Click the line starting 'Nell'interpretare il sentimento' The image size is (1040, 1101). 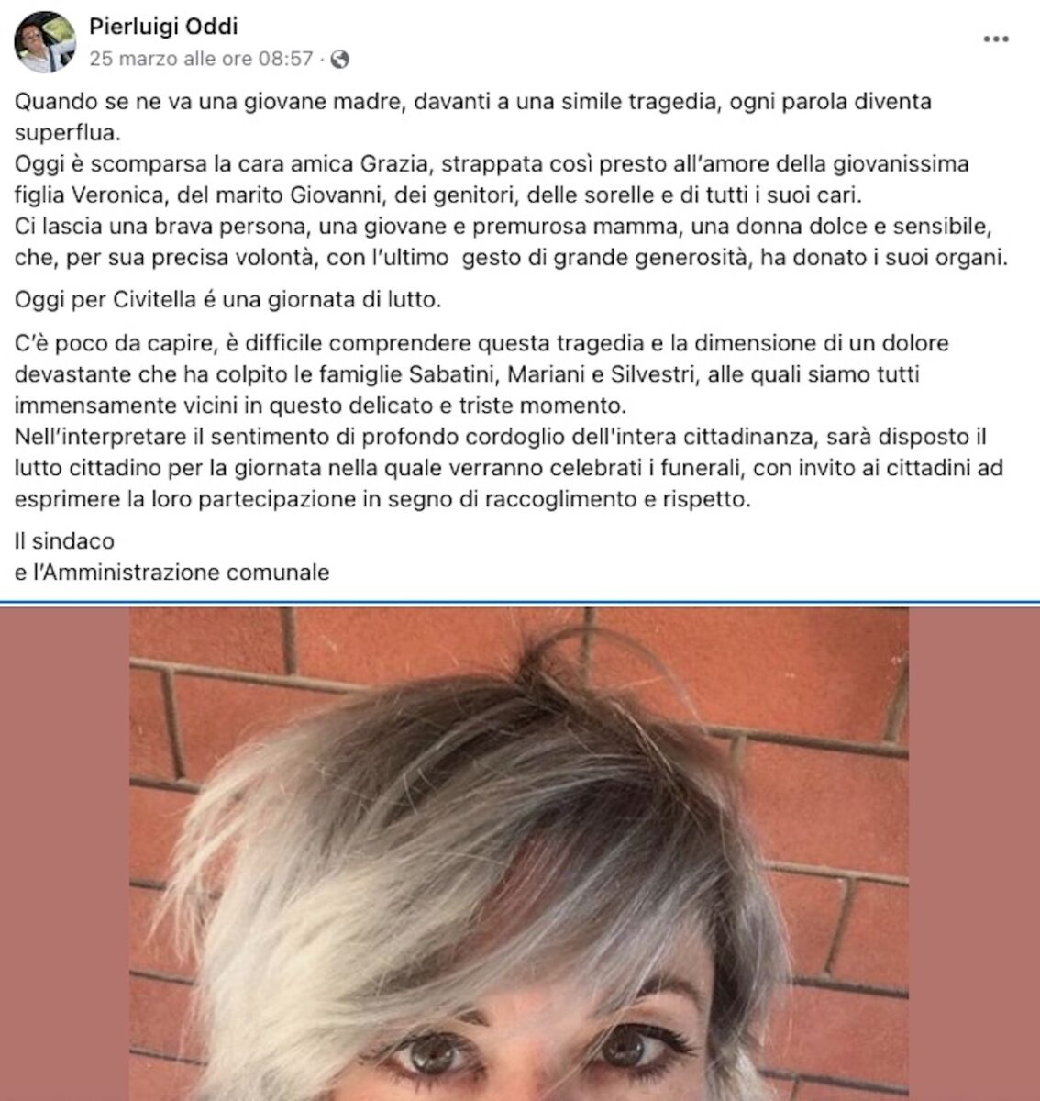click(500, 437)
